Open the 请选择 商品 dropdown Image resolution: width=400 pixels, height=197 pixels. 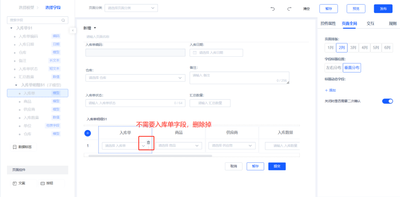point(179,145)
